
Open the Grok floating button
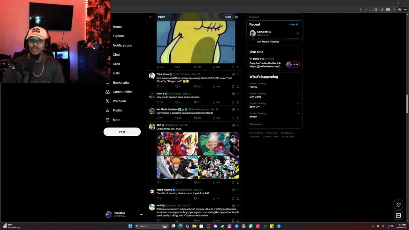pos(398,205)
